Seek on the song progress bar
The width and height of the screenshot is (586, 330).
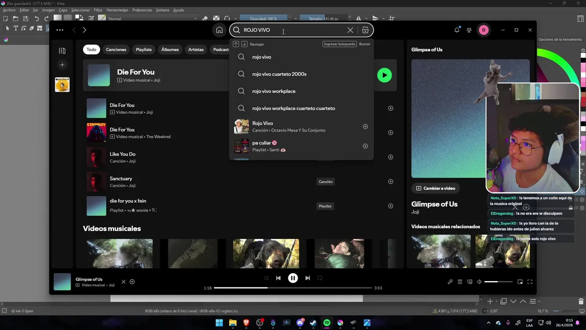[x=293, y=288]
